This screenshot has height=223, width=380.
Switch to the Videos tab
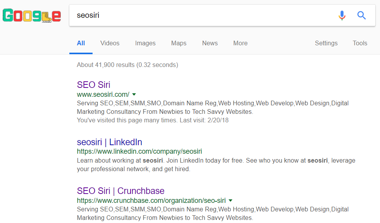pos(110,43)
